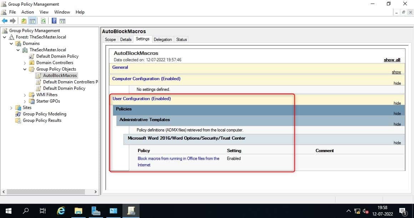Launch Internet Explorer from the taskbar

coord(61,211)
